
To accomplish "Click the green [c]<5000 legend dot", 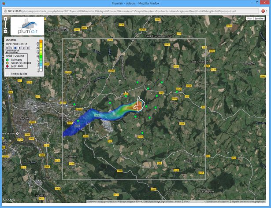I will click(7, 60).
